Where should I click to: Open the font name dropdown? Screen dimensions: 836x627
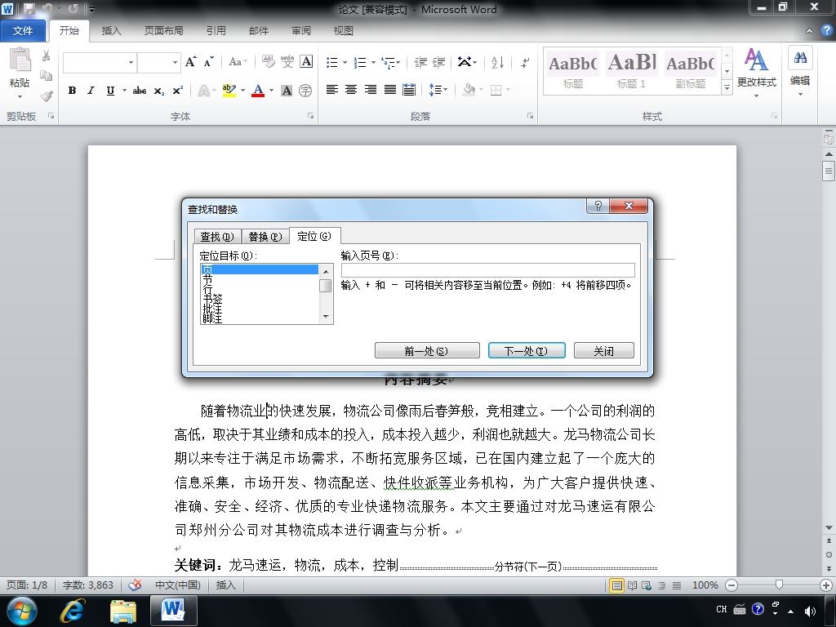pos(131,62)
